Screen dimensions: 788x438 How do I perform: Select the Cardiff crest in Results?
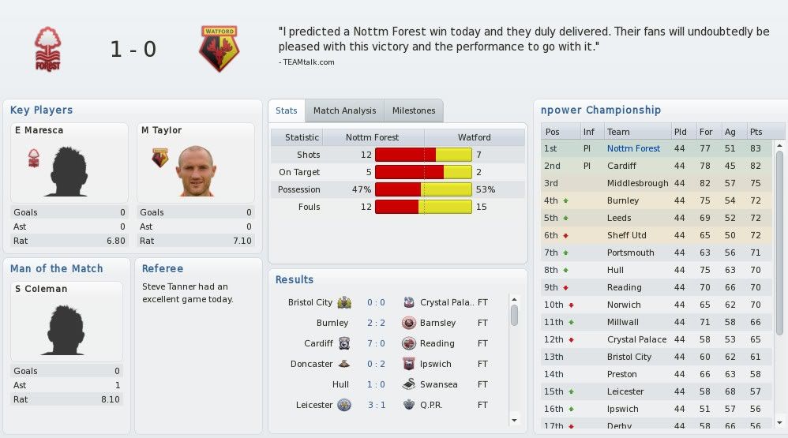click(x=344, y=343)
